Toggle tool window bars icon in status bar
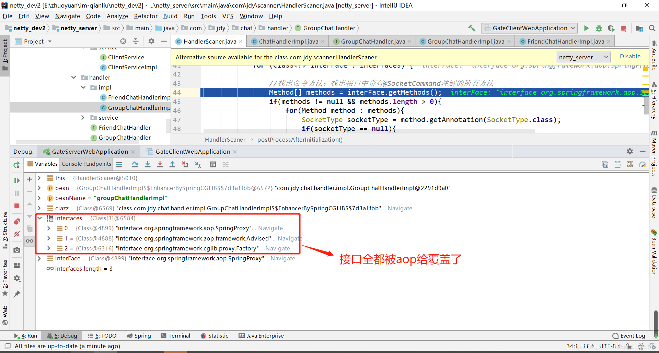 click(7, 346)
